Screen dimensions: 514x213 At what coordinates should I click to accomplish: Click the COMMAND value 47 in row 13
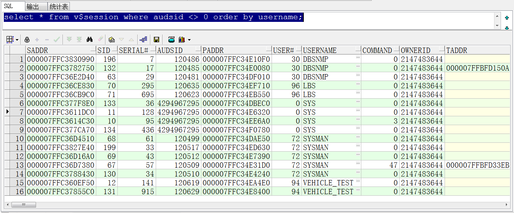tap(393, 165)
